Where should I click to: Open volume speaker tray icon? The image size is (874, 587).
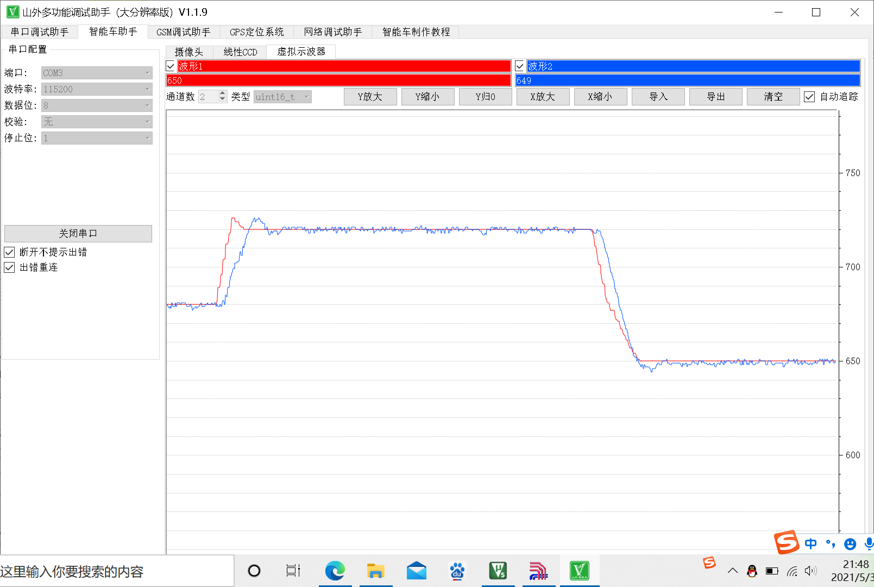(x=811, y=571)
